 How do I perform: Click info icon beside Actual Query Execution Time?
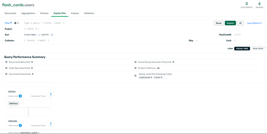coord(135,62)
